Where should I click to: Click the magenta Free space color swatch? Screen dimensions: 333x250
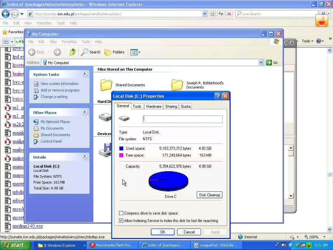point(121,155)
